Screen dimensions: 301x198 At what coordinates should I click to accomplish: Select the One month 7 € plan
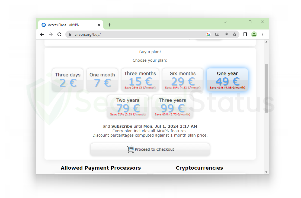point(102,80)
